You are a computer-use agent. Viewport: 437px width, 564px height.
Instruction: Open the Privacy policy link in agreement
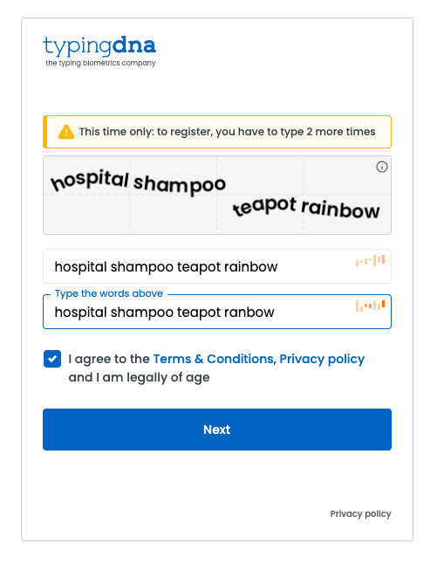pos(322,360)
